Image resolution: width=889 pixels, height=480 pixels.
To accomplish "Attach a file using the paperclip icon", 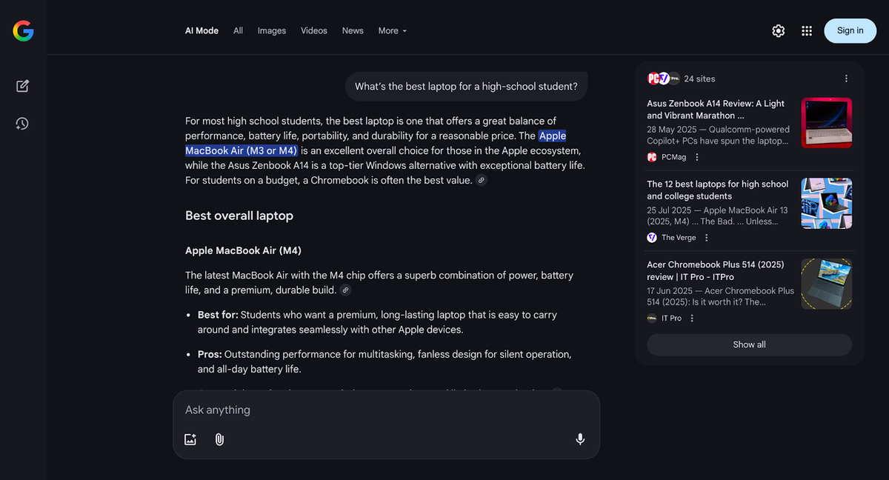I will pyautogui.click(x=219, y=439).
